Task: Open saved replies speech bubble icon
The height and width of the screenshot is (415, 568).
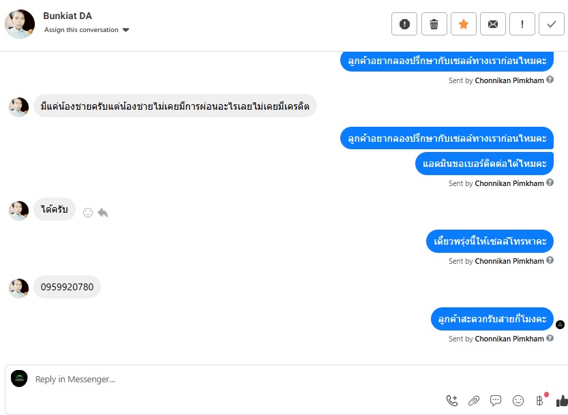Action: [496, 400]
